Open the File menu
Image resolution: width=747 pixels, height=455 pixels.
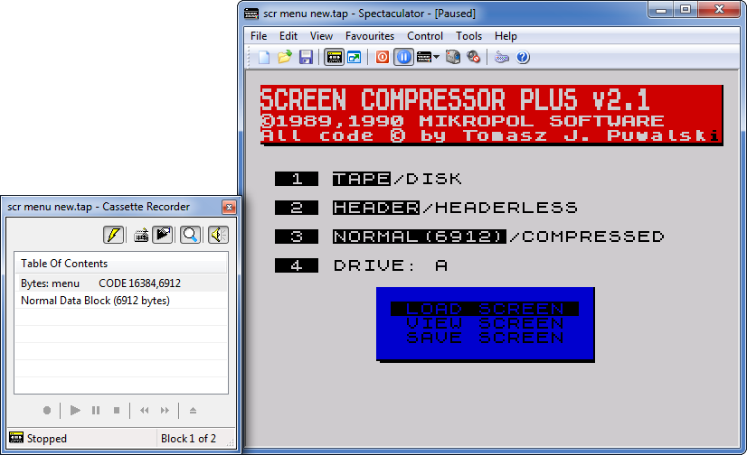click(x=259, y=36)
